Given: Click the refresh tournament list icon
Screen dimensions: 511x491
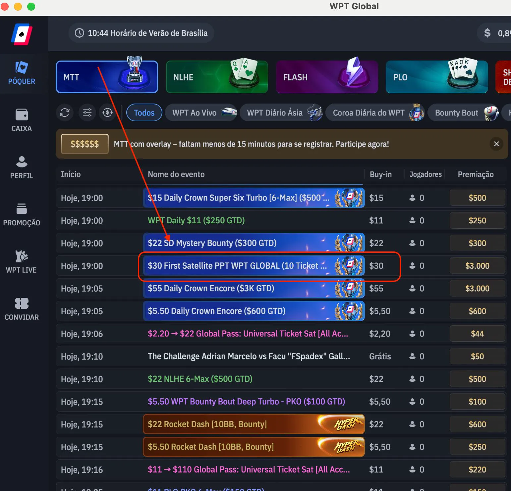Looking at the screenshot, I should 65,112.
